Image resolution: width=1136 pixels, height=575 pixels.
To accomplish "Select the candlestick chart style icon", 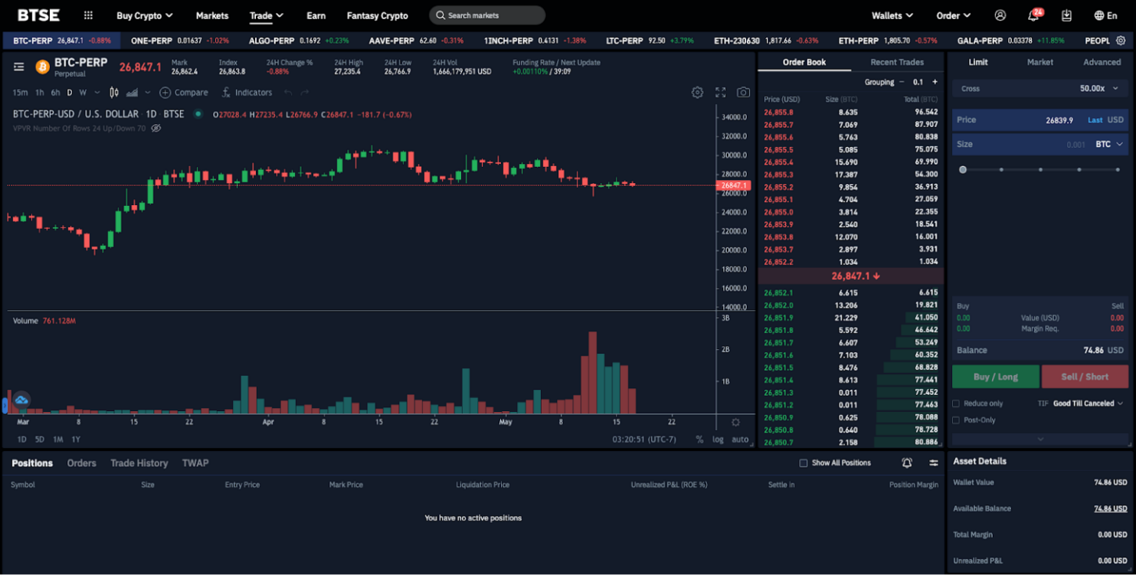I will coord(114,93).
